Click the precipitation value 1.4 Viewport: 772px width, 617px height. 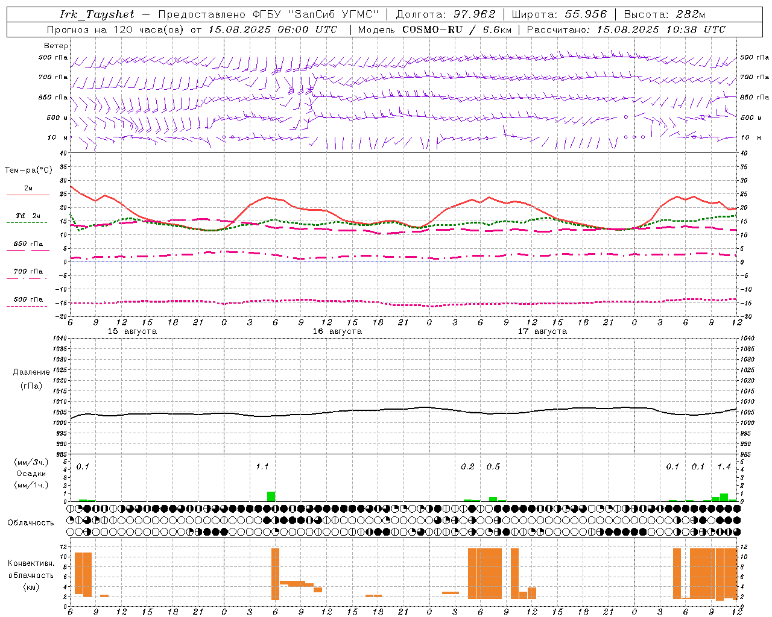724,467
